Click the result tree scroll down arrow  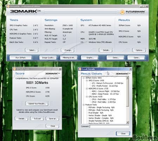(127, 122)
